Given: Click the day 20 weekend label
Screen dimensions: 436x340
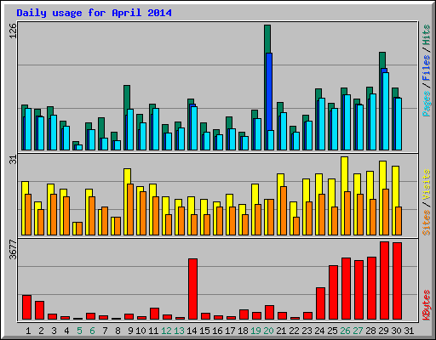Looking at the screenshot, I should pyautogui.click(x=268, y=331).
